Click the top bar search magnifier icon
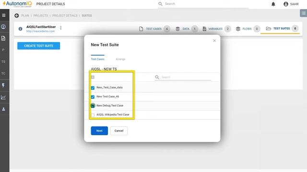The image size is (307, 172). tap(160, 4)
